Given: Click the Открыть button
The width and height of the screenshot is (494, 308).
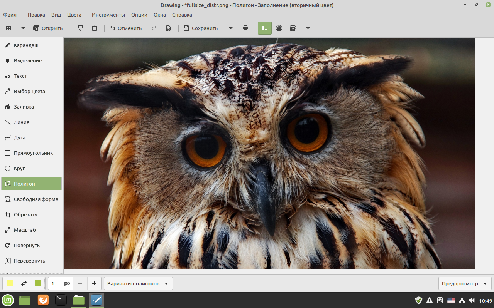Looking at the screenshot, I should point(48,28).
